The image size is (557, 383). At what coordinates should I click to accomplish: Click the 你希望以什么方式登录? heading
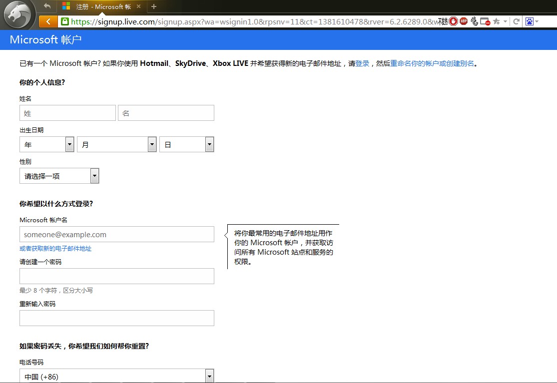[56, 204]
